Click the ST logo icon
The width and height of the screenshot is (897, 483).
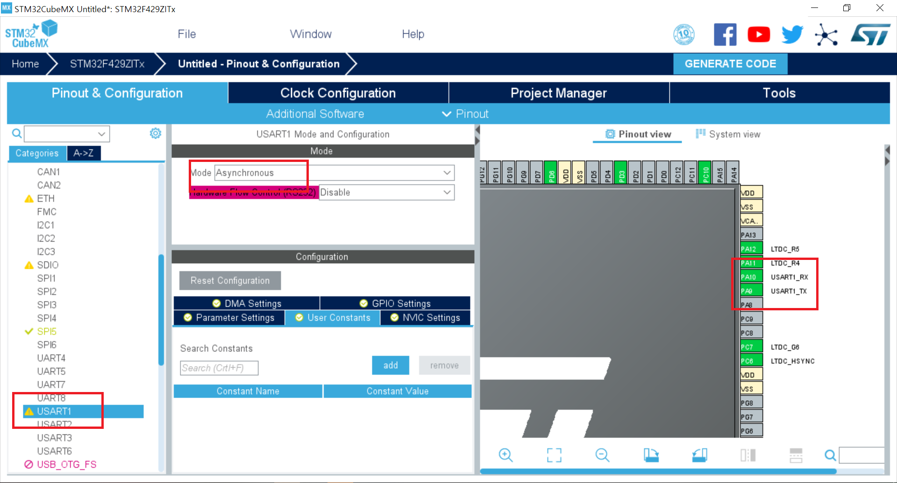click(871, 35)
